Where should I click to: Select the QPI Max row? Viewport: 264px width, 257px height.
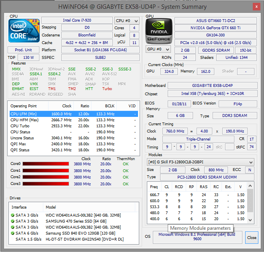(x=73, y=144)
